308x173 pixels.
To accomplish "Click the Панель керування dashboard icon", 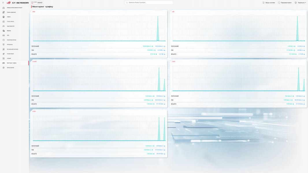I will [x=3, y=12].
